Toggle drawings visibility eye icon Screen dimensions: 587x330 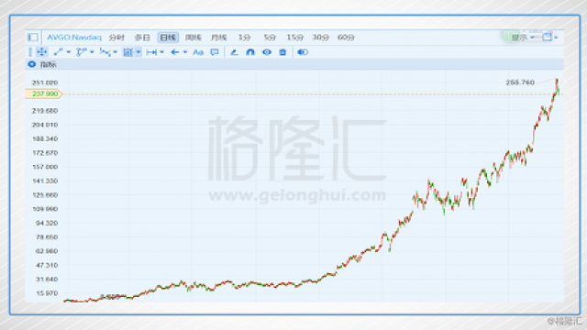tap(267, 52)
